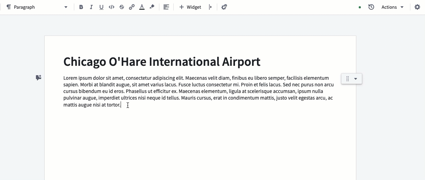Apply strikethrough formatting

[x=122, y=7]
